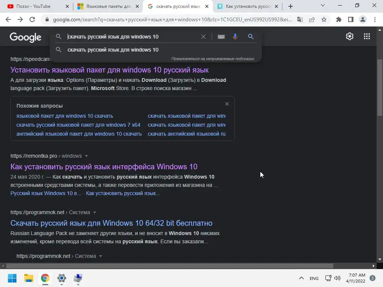
Task: Submit search with blue magnifier icon
Action: point(251,37)
